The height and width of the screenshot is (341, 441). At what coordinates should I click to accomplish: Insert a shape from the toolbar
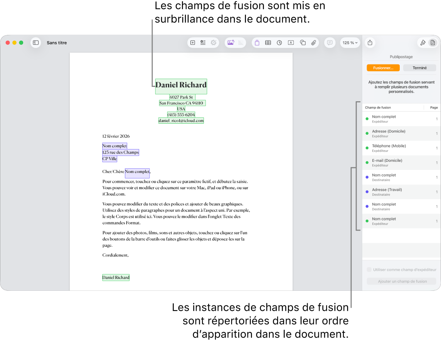click(x=303, y=42)
